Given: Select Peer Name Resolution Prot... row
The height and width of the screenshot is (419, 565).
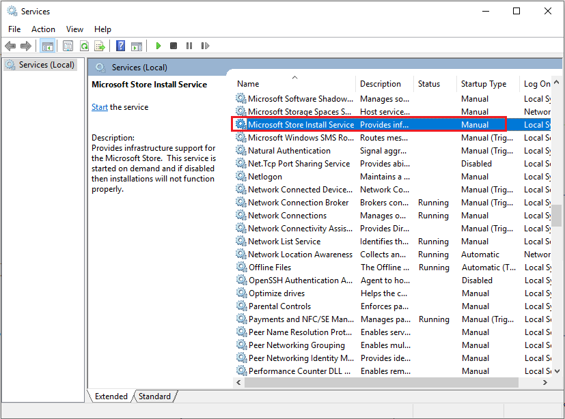Looking at the screenshot, I should (x=392, y=332).
